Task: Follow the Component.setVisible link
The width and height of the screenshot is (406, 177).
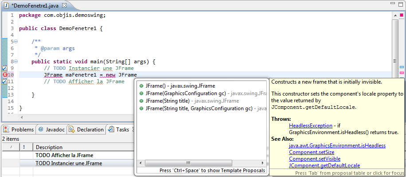Action: click(309, 159)
